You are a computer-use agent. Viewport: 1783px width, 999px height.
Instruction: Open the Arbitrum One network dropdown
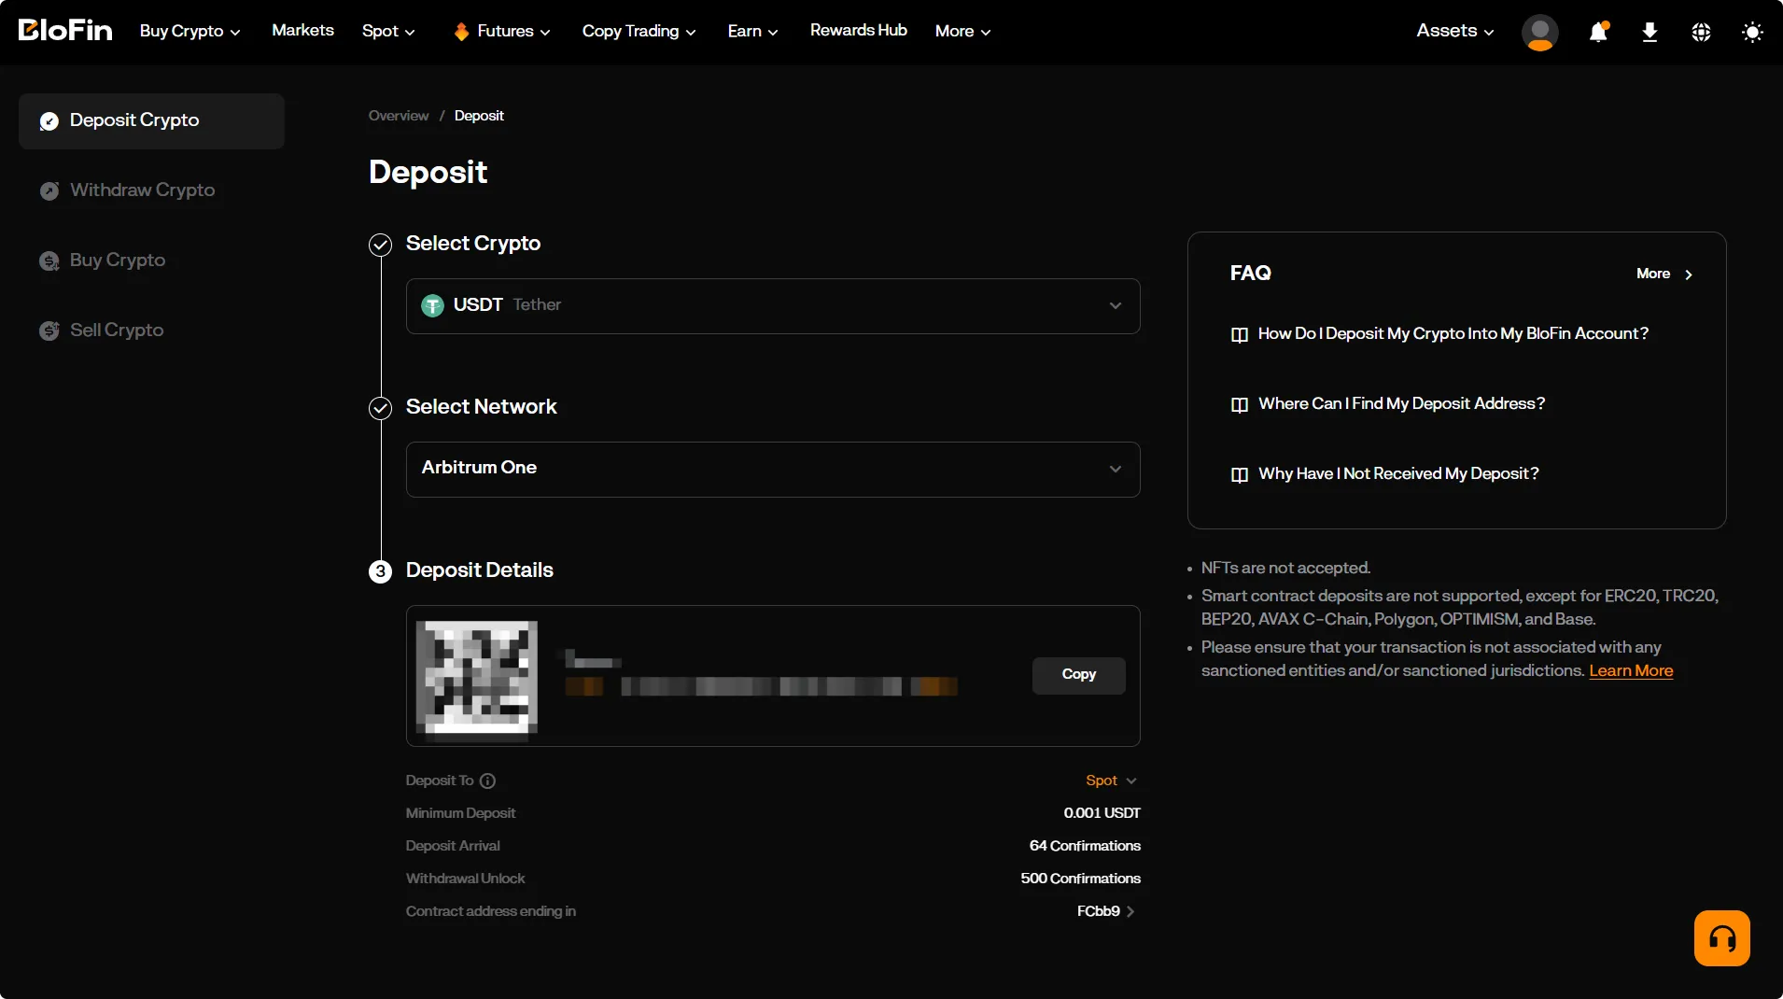click(x=773, y=469)
